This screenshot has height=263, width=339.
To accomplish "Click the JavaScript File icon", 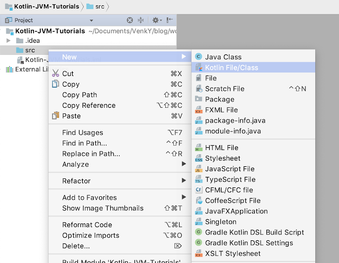I will click(x=199, y=168).
